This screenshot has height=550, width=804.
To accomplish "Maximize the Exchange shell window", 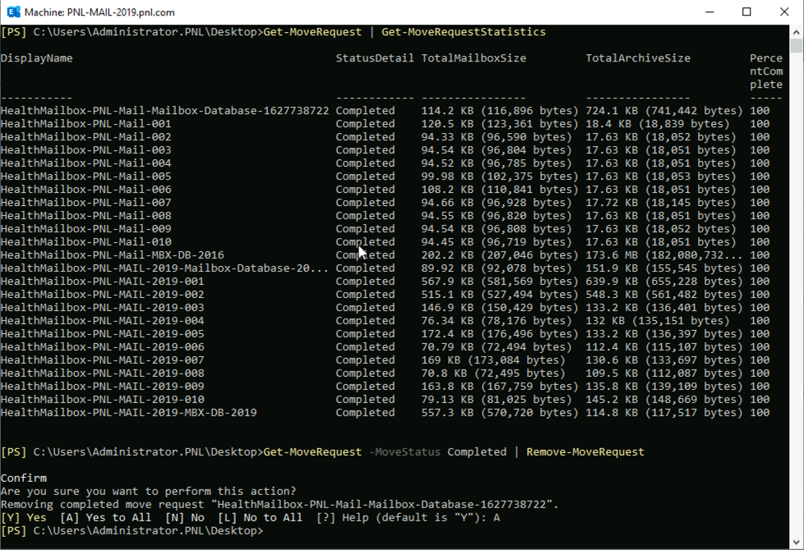I will coord(746,12).
